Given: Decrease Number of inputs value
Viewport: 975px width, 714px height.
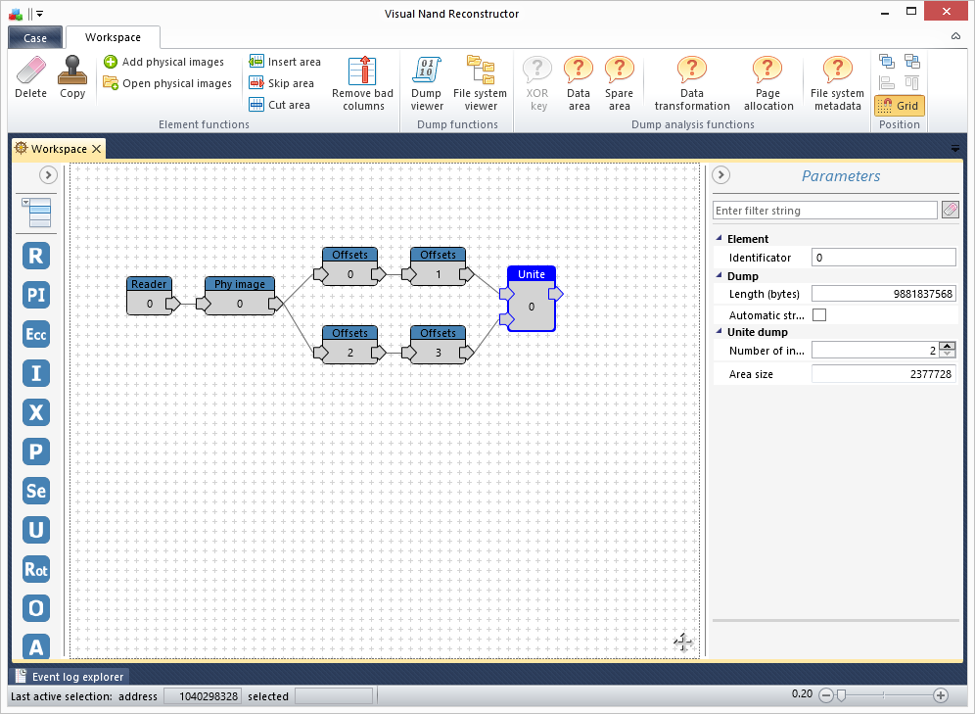Looking at the screenshot, I should coord(947,354).
